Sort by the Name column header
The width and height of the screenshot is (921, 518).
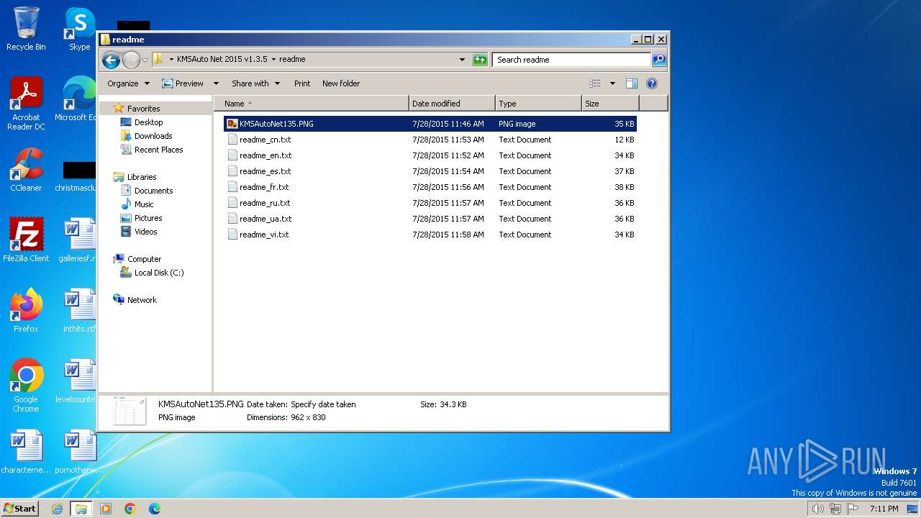pyautogui.click(x=311, y=104)
